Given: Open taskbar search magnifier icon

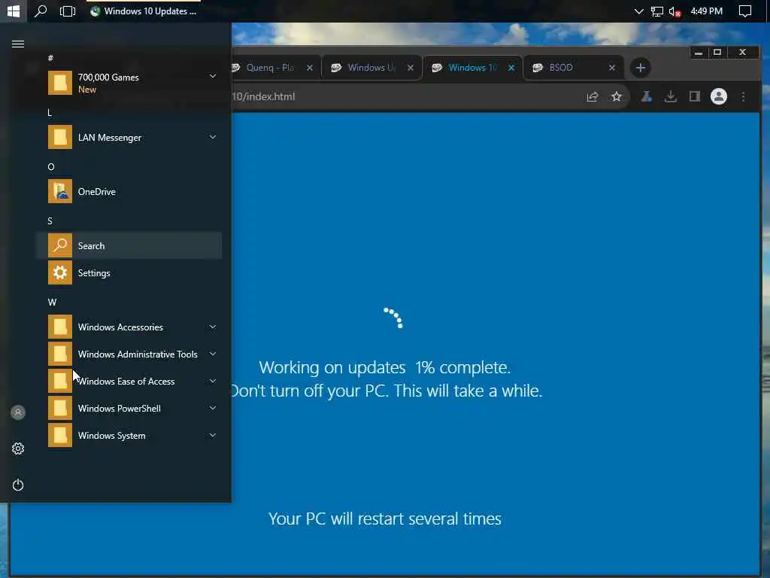Looking at the screenshot, I should [41, 11].
